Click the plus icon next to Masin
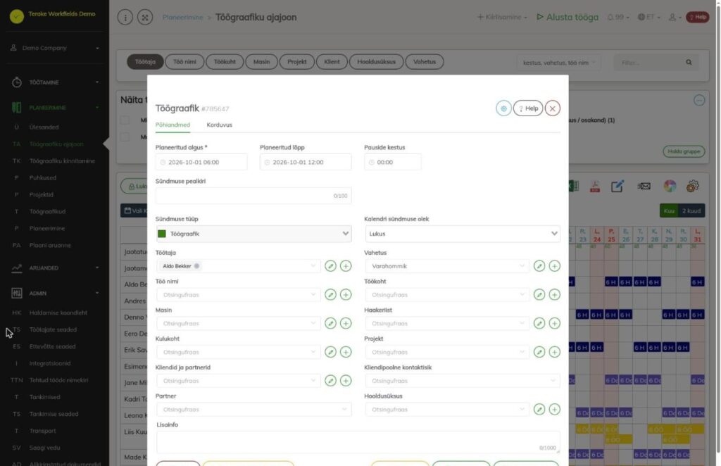 [346, 324]
